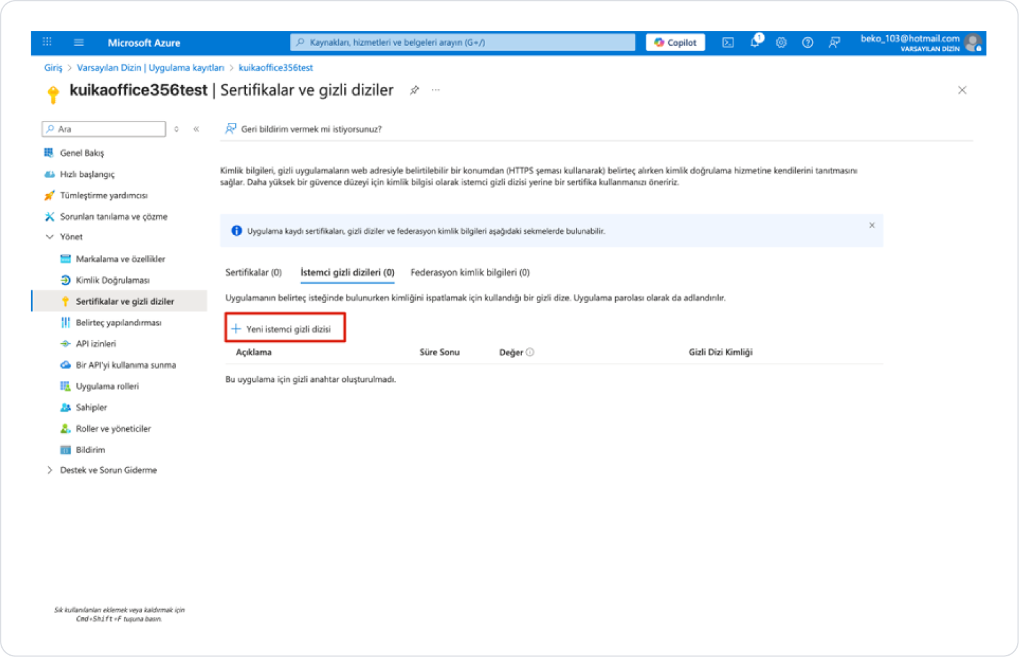This screenshot has height=657, width=1019.
Task: Expand Destek ve Sorun Giderme section
Action: (x=102, y=470)
